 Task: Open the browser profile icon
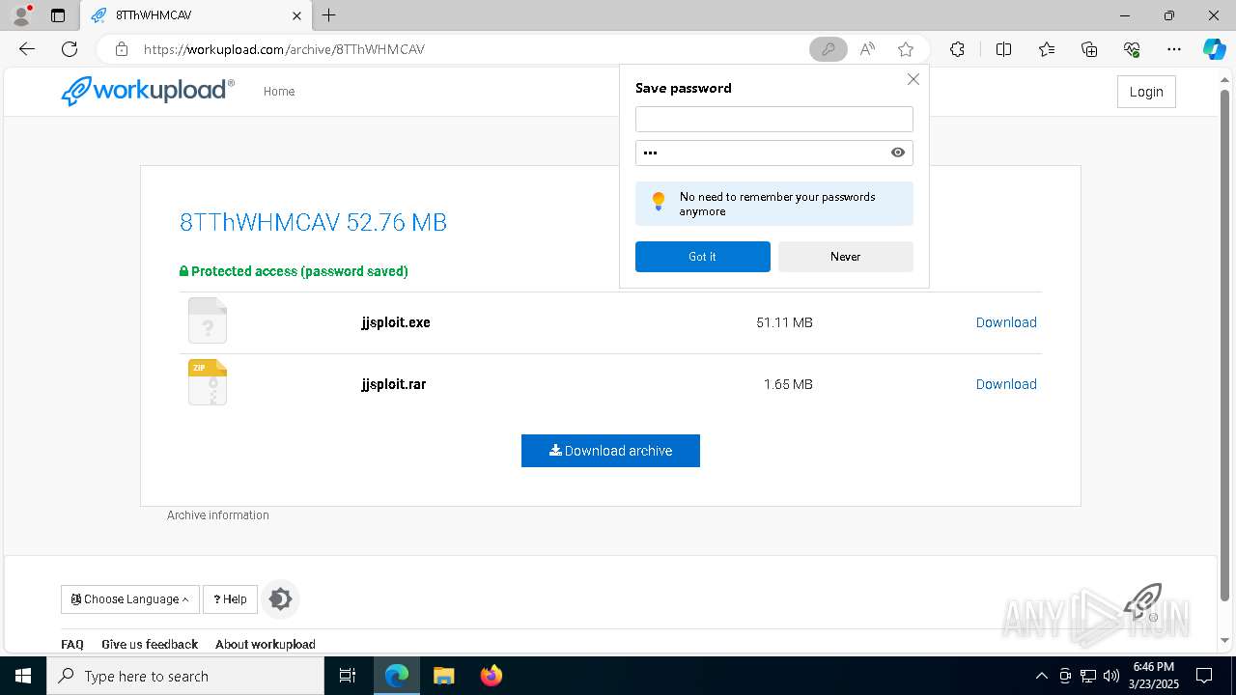[21, 15]
